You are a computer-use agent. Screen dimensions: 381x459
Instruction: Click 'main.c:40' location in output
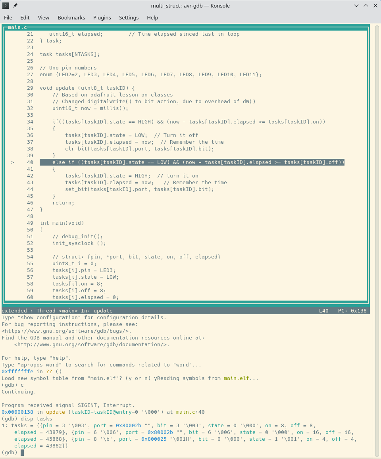190,412
